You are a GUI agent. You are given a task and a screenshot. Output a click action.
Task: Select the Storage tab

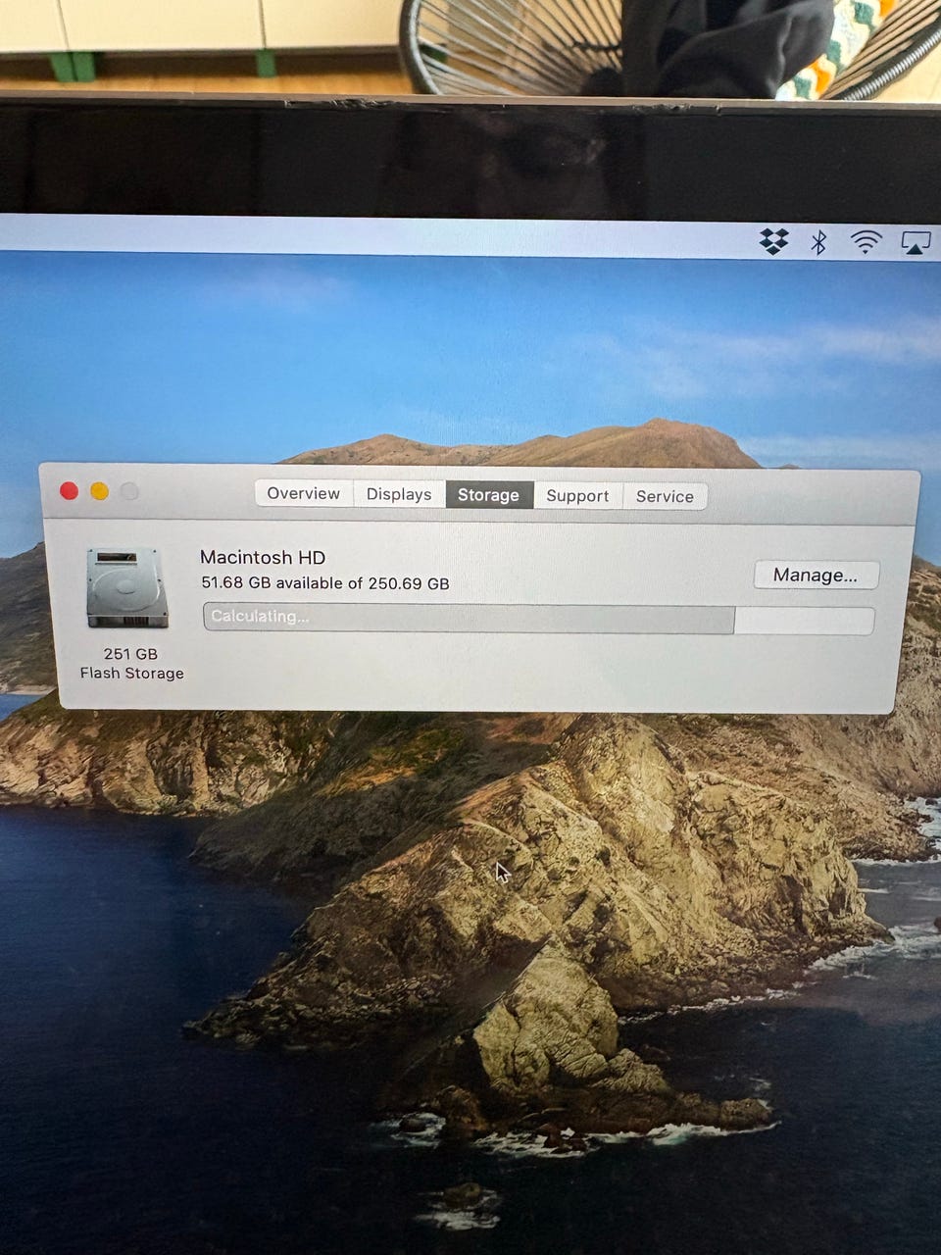[488, 495]
